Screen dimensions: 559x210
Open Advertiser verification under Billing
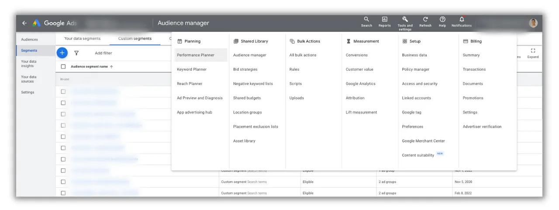point(482,127)
